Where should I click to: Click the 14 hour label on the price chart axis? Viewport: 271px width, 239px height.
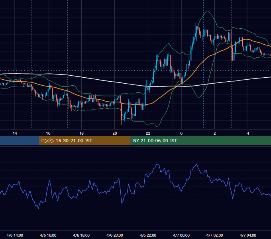point(15,133)
